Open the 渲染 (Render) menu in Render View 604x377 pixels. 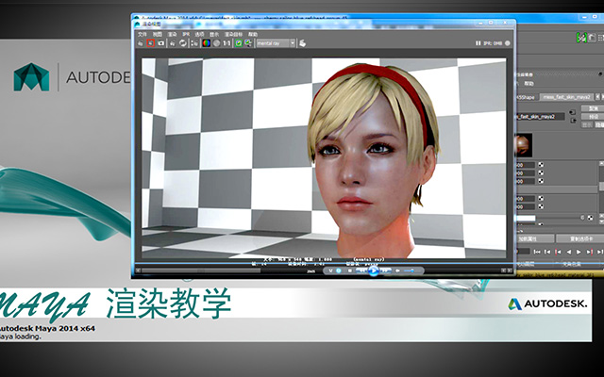172,35
